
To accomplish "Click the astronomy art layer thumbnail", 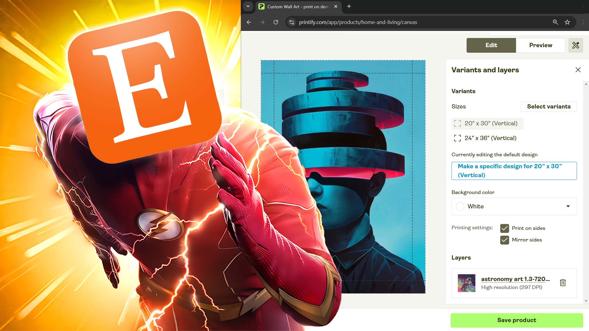I will coord(466,283).
